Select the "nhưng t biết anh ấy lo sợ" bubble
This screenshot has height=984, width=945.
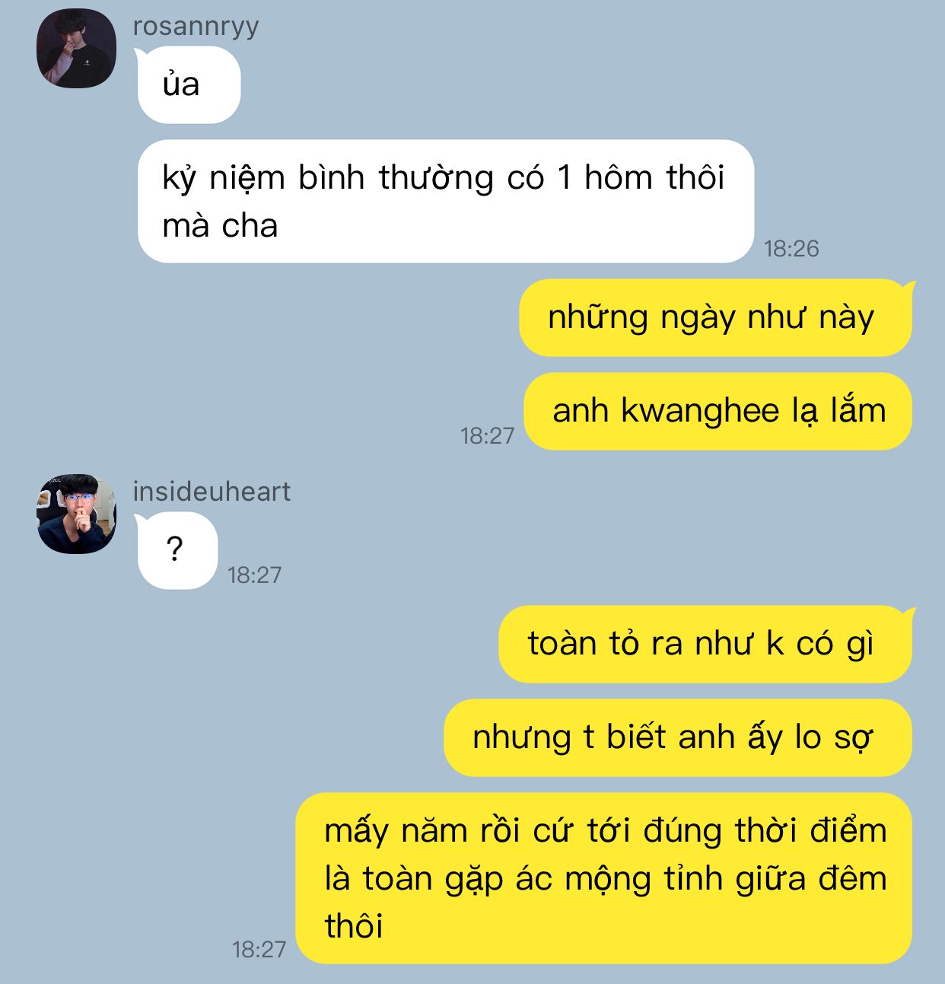[x=677, y=737]
